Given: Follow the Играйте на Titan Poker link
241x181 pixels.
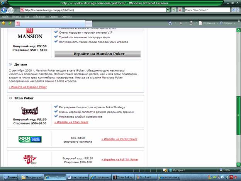Looking at the screenshot, I should 71,122.
